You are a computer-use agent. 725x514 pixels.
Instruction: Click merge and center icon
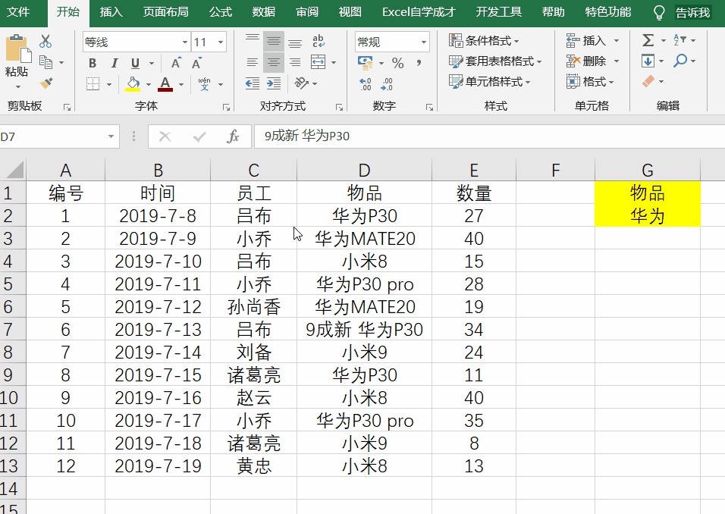coord(318,62)
